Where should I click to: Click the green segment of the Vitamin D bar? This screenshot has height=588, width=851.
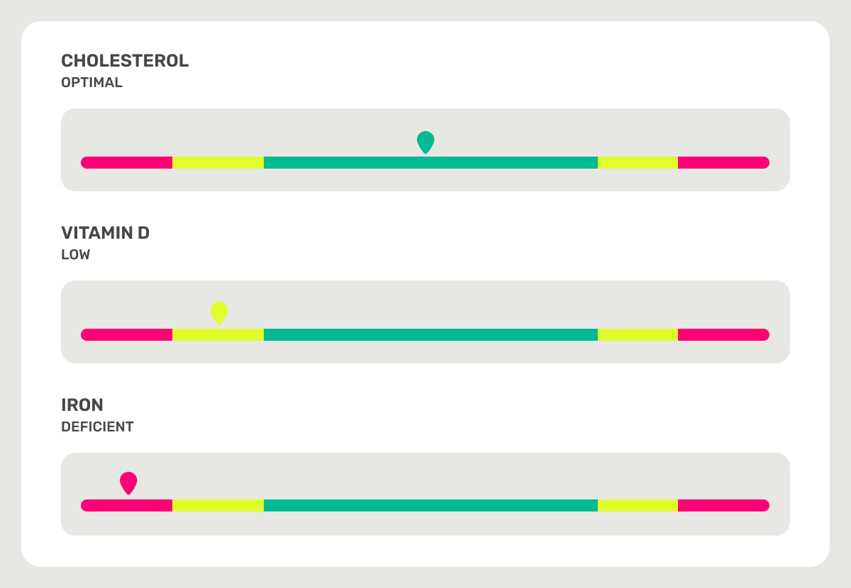(430, 335)
